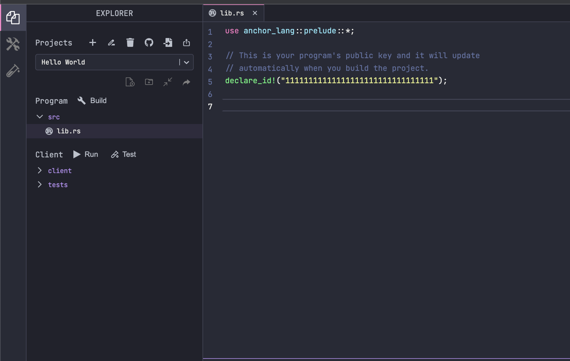The height and width of the screenshot is (361, 570).
Task: Click line number 5 in gutter
Action: [210, 82]
